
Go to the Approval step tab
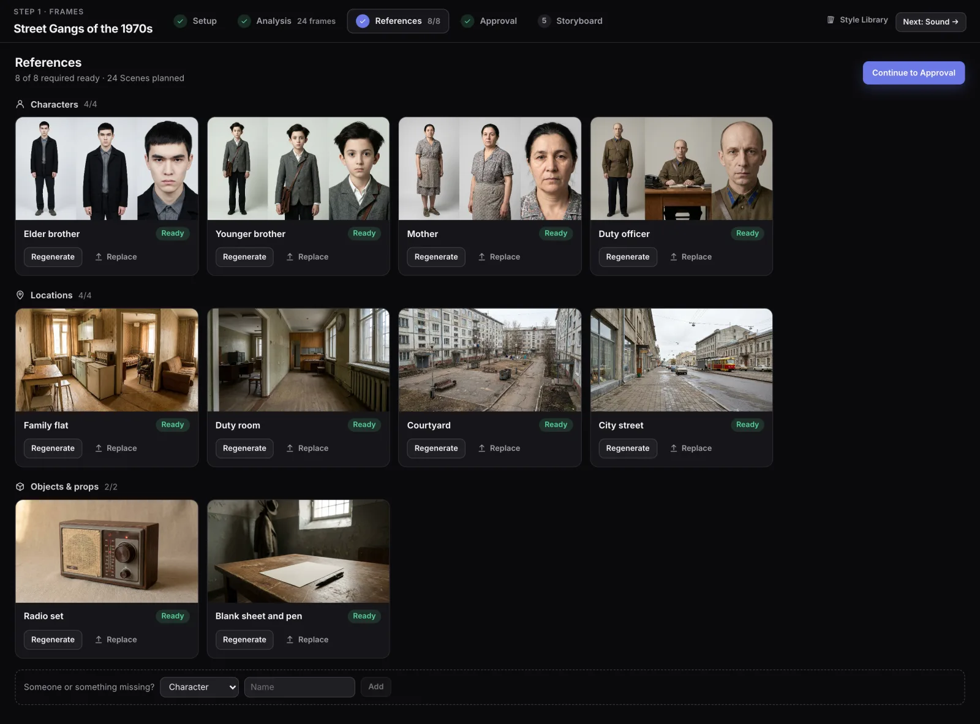[489, 21]
